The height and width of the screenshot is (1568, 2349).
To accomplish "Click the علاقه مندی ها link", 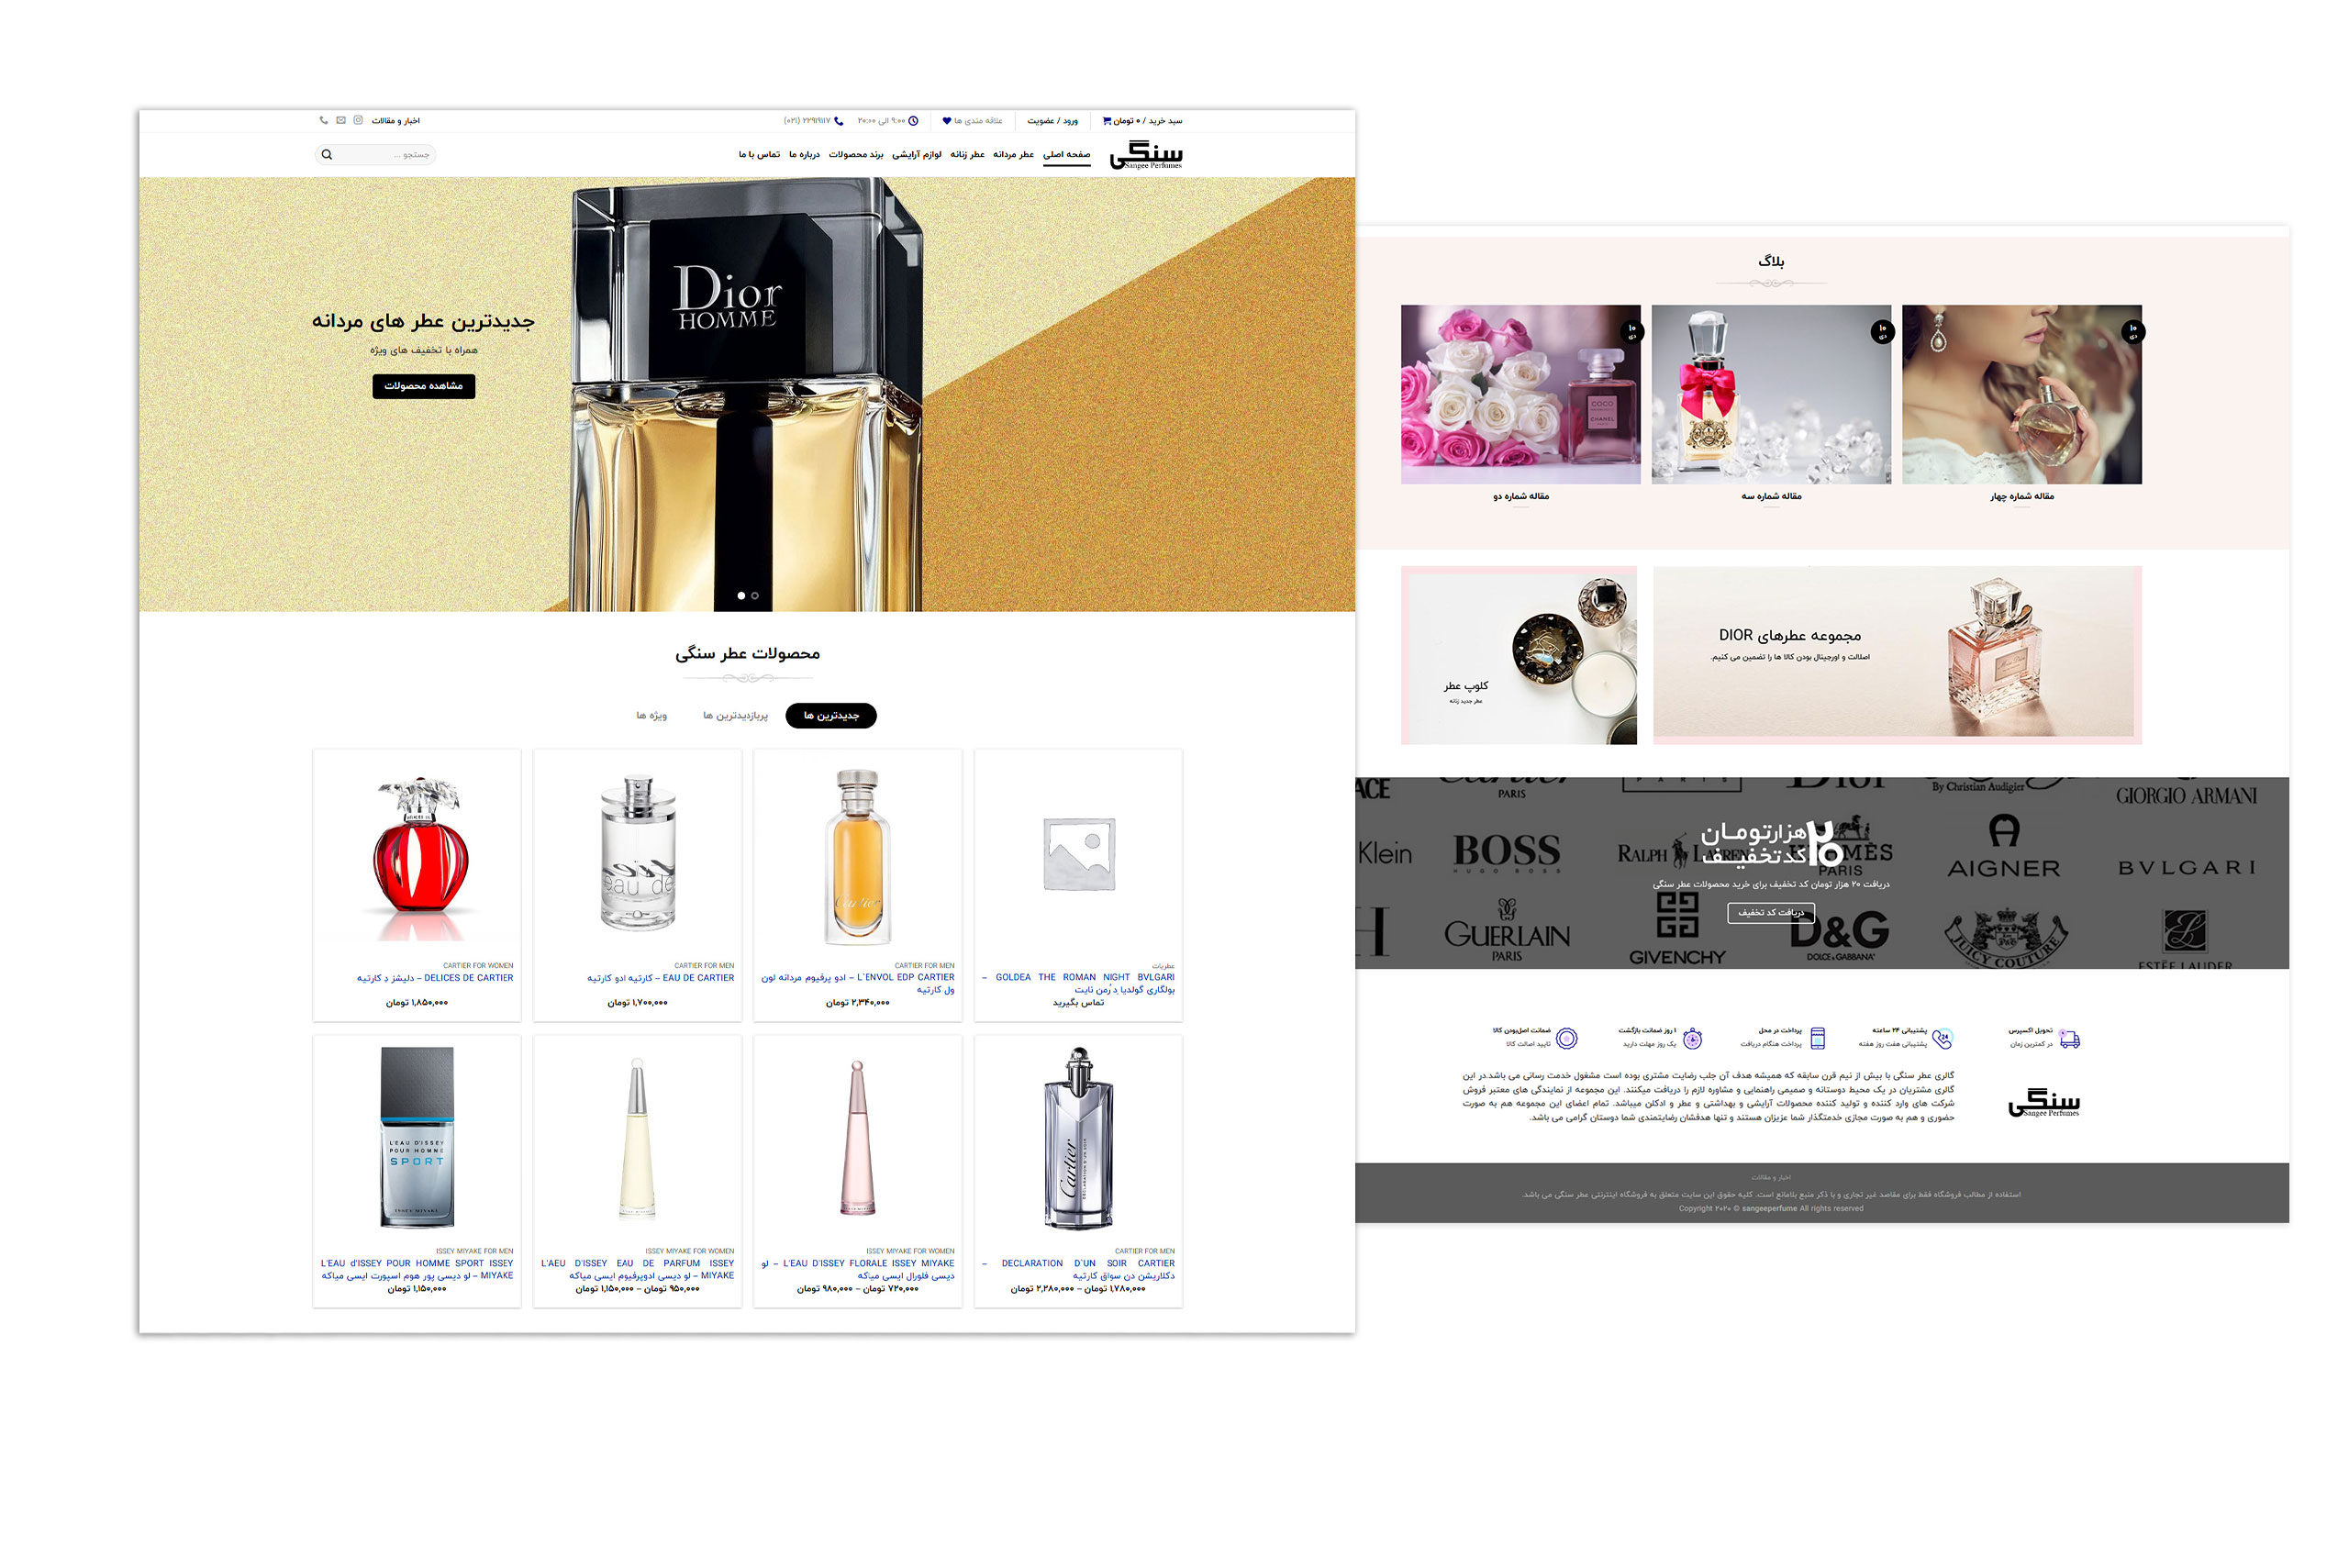I will [977, 121].
